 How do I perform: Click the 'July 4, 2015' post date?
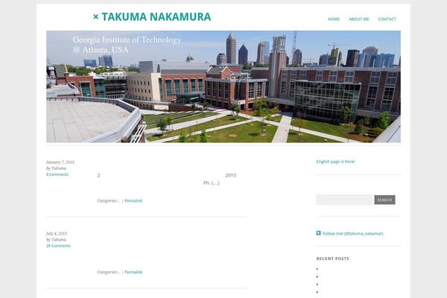click(57, 233)
